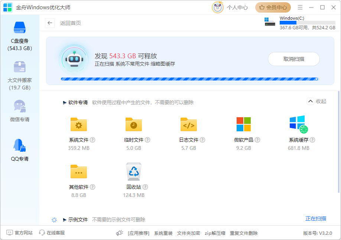This screenshot has height=240, width=341.
Task: Click the robot scanner mascot icon
Action: point(74,59)
